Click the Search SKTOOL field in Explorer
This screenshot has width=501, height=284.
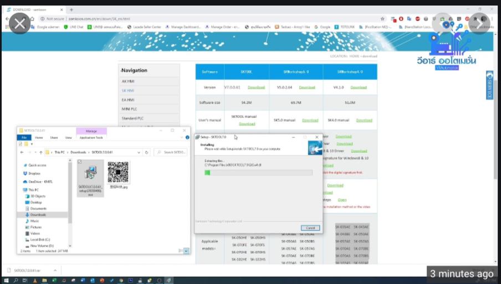pyautogui.click(x=173, y=152)
